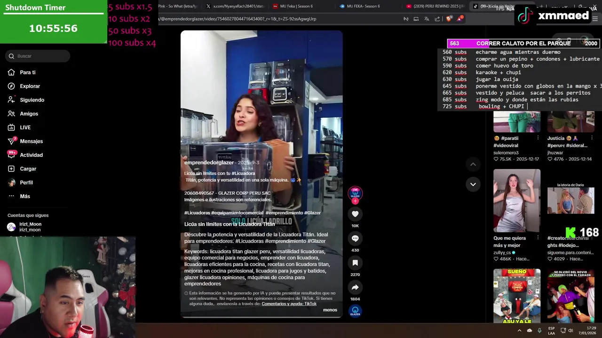Open the la historia de Dario thumbnail
This screenshot has width=602, height=338.
point(570,200)
